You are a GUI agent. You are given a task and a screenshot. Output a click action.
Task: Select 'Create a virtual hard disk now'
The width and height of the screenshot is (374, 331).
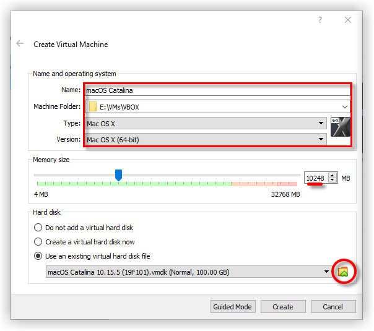[x=39, y=242]
